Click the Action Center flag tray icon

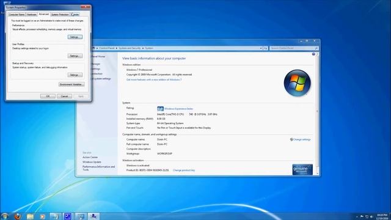click(362, 216)
